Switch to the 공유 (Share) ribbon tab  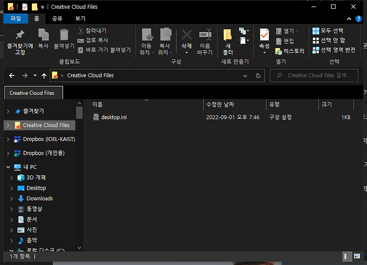[57, 19]
